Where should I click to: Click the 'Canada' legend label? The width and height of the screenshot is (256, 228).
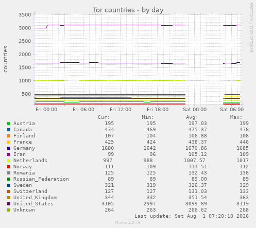[23, 130]
